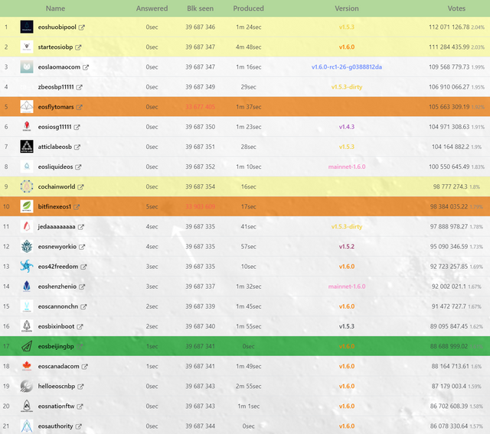
Task: Open external link icon for eosnationftw
Action: coord(80,406)
